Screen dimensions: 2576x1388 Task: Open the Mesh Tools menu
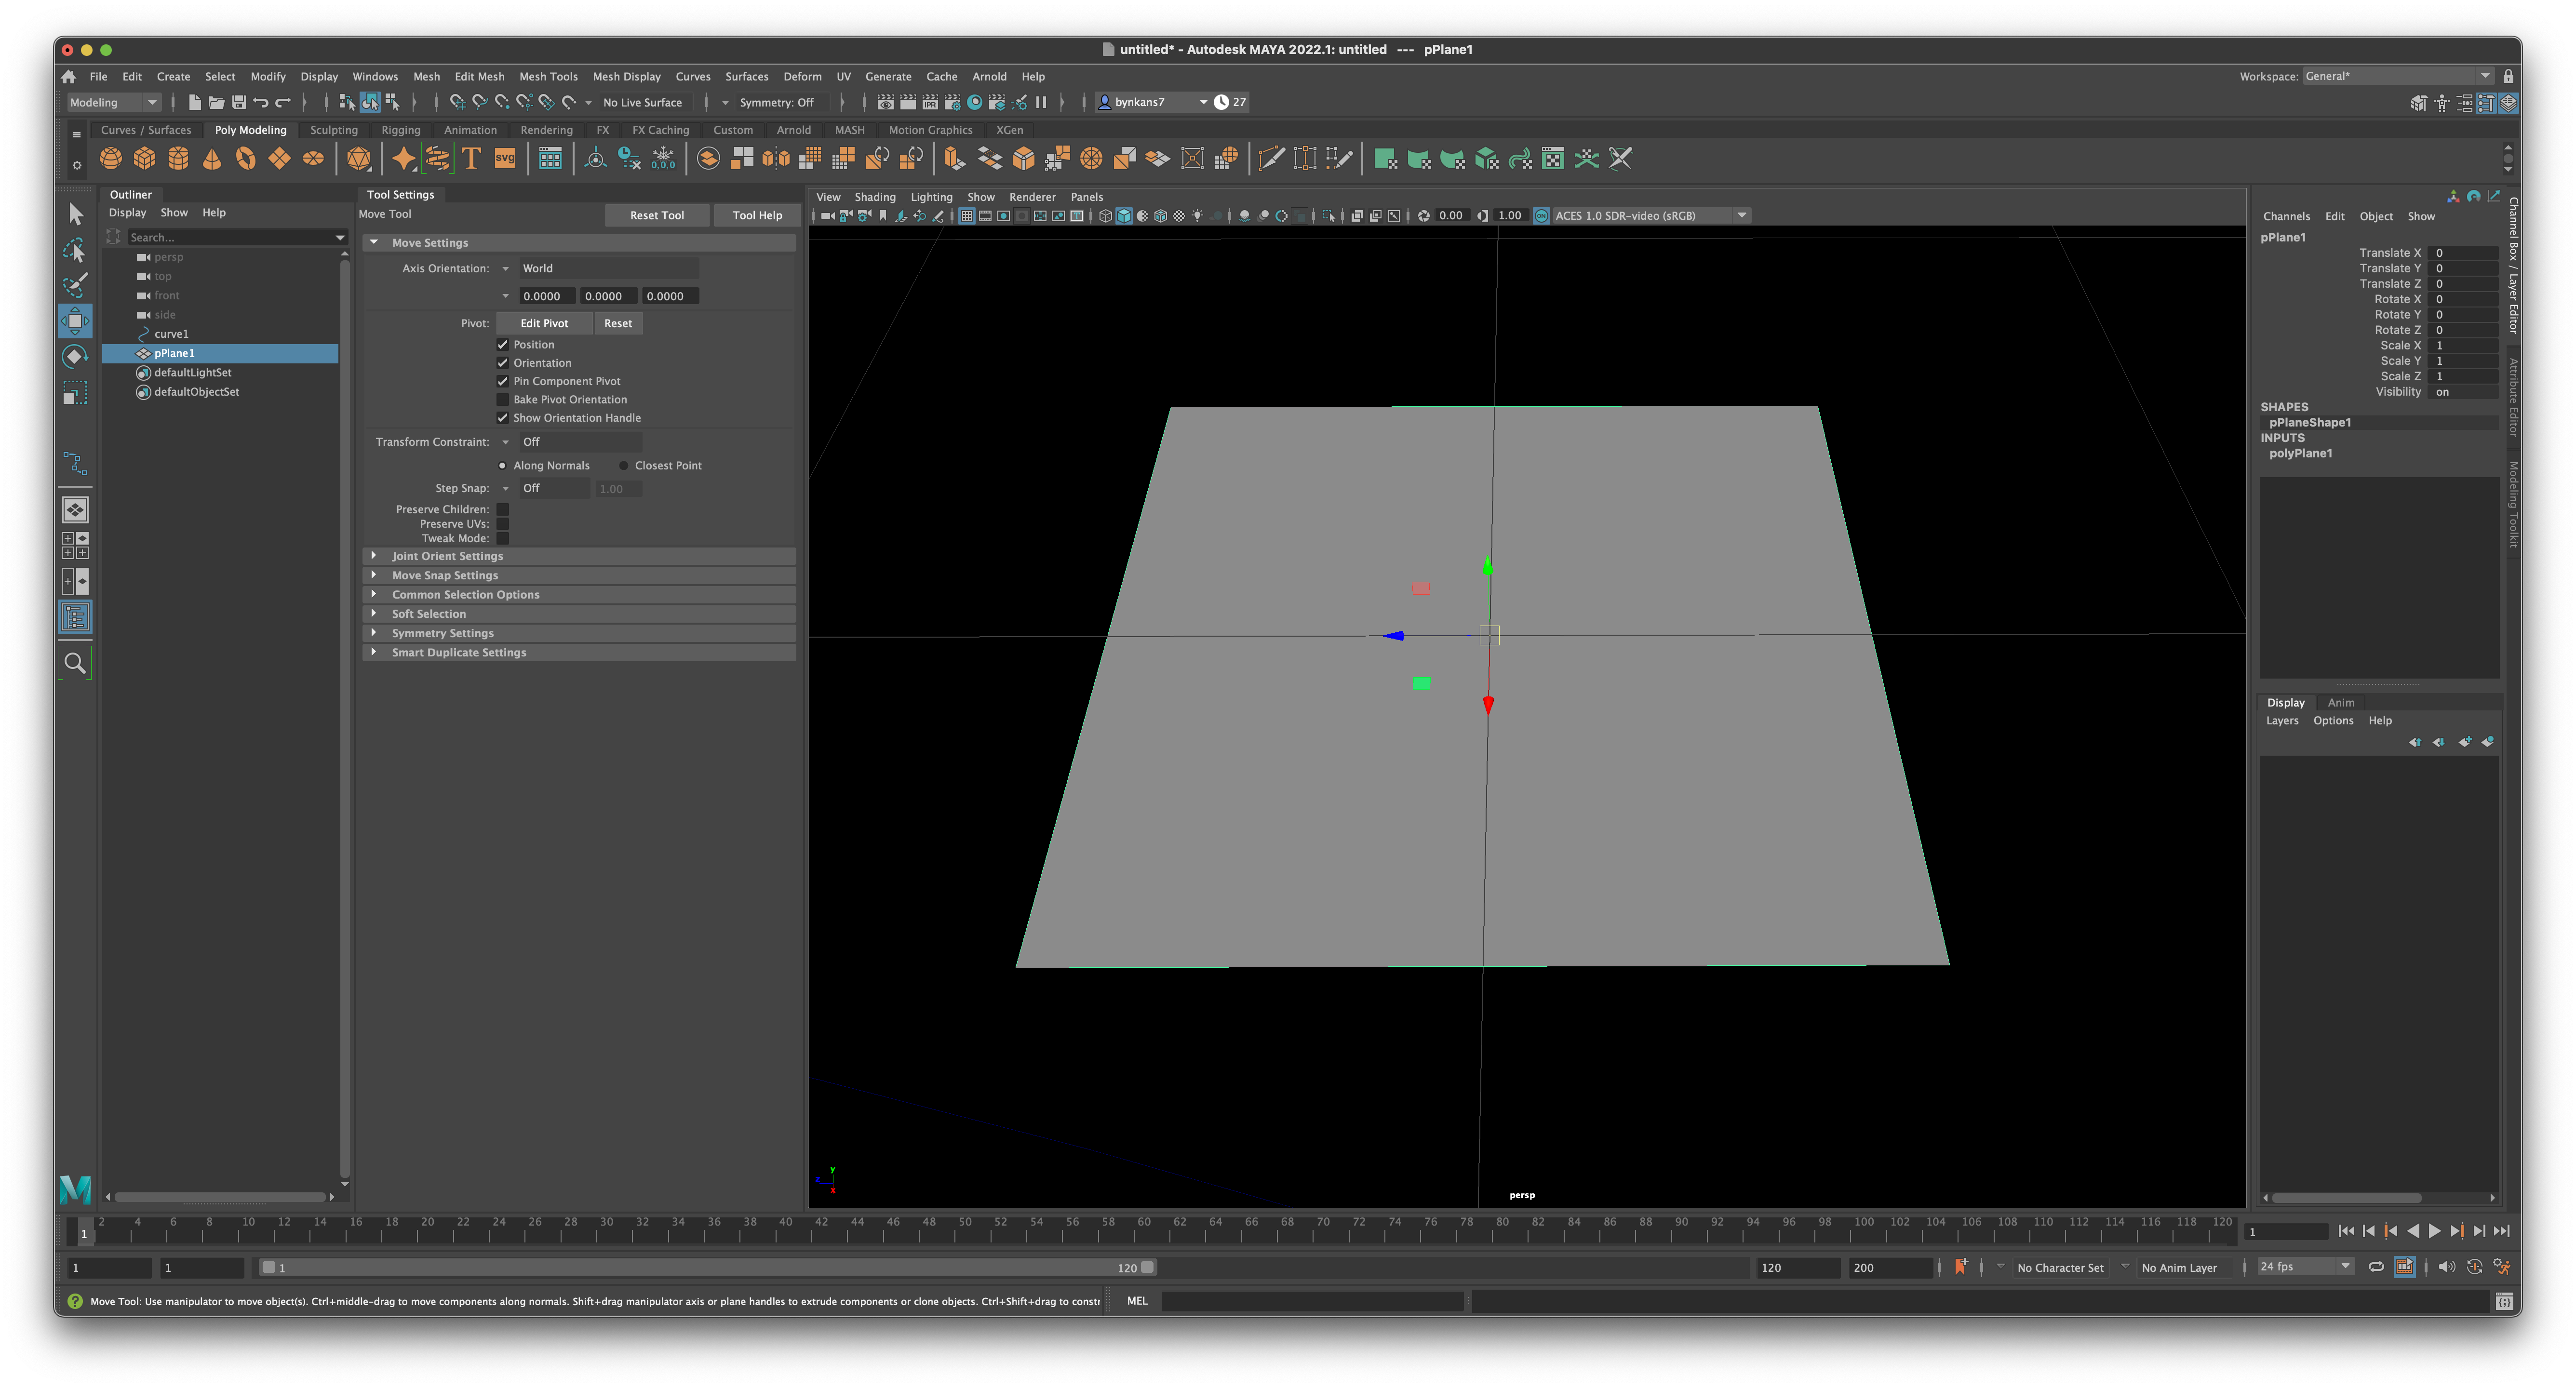click(x=548, y=76)
